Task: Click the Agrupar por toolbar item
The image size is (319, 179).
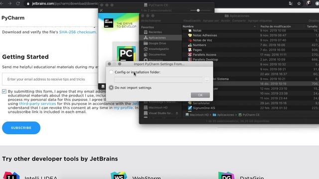Action: coord(211,21)
